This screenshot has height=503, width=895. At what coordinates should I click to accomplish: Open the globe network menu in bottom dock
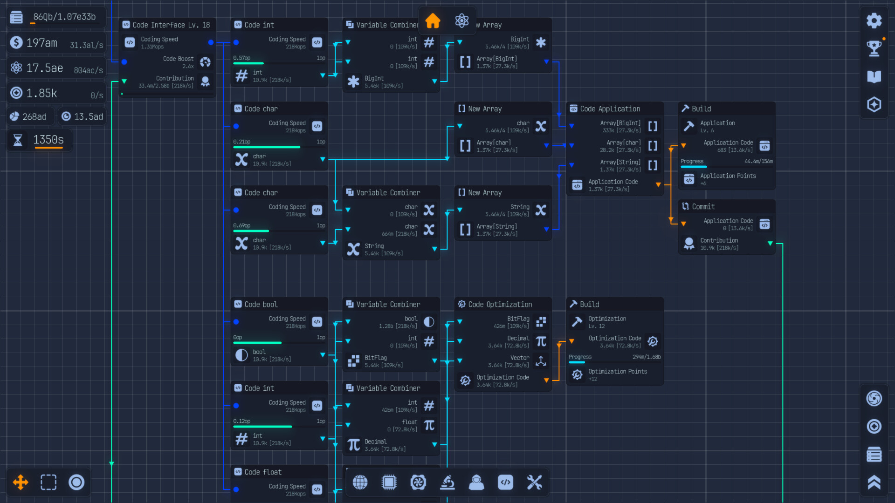pyautogui.click(x=360, y=483)
